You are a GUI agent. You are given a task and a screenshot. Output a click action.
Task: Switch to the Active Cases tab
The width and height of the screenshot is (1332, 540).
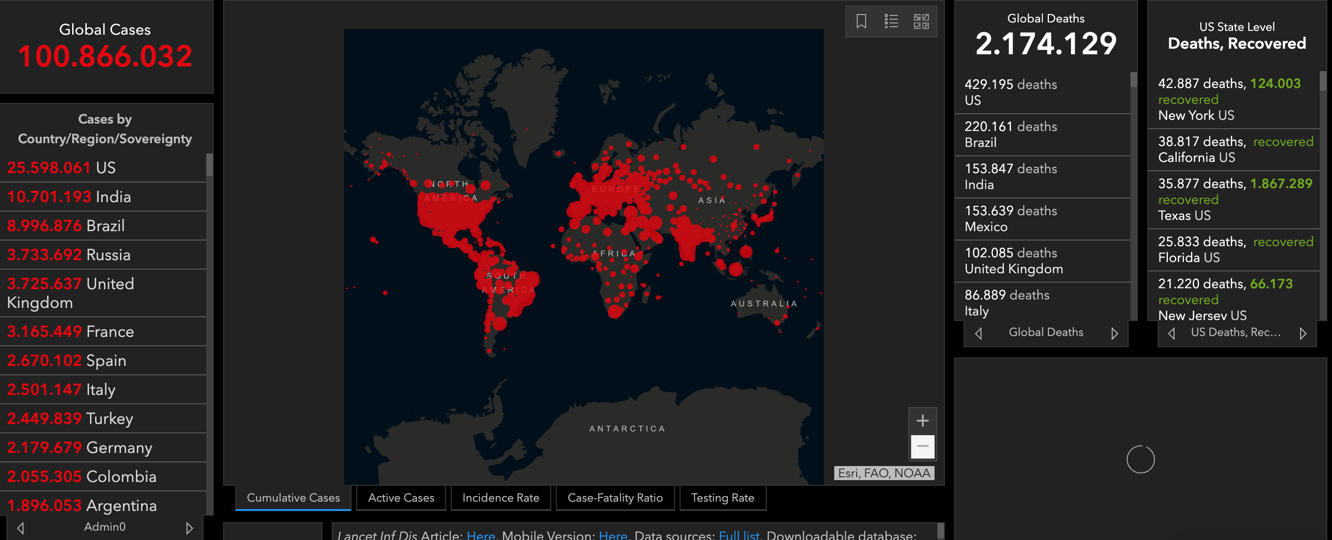[401, 498]
